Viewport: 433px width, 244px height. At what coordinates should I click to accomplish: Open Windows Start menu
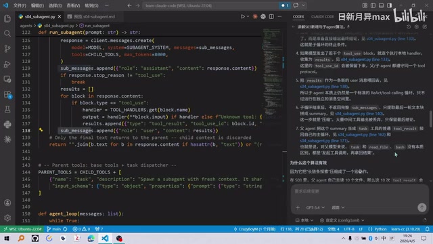click(6, 238)
